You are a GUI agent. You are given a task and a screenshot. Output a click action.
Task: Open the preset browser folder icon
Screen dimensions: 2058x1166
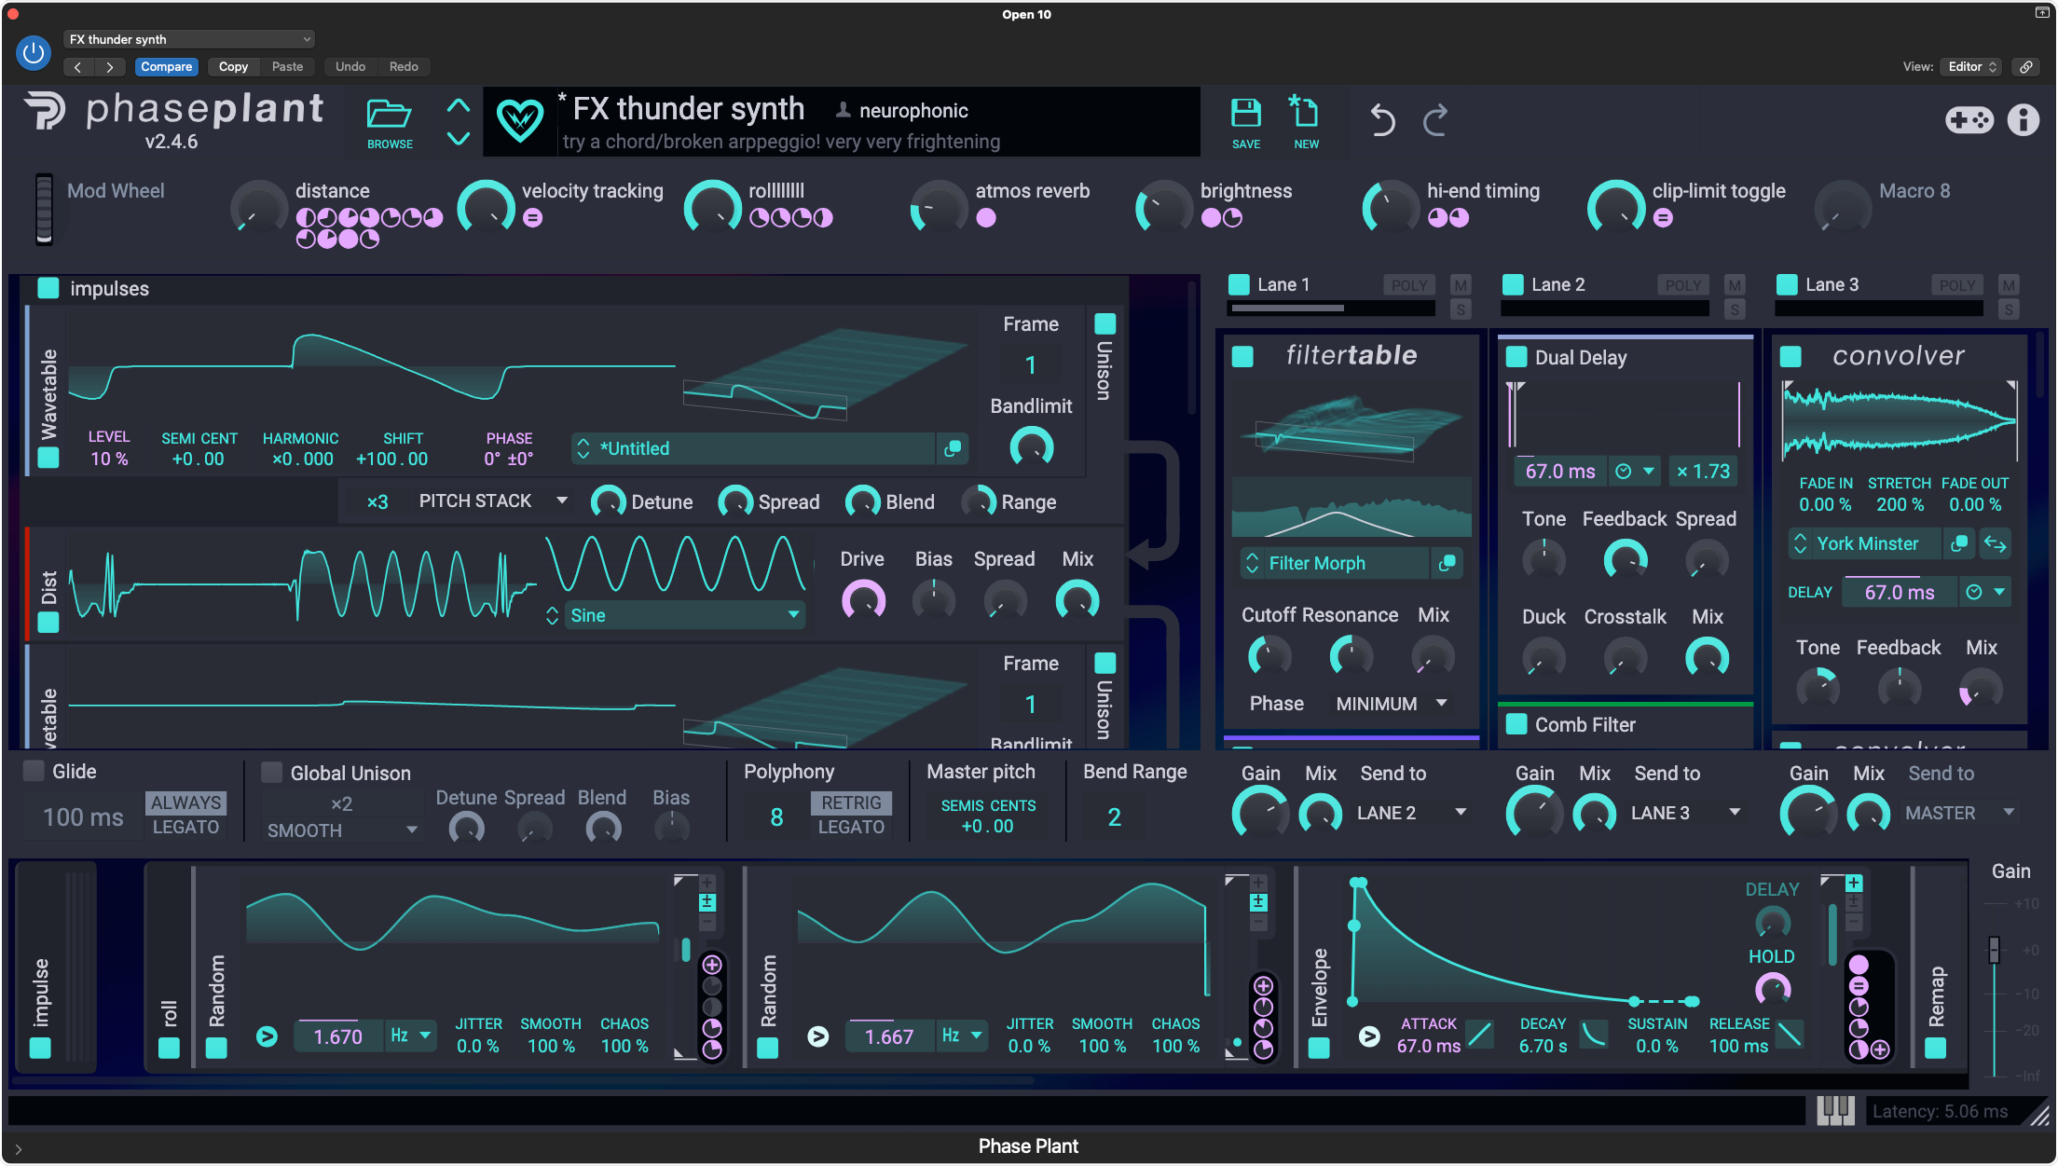(390, 114)
